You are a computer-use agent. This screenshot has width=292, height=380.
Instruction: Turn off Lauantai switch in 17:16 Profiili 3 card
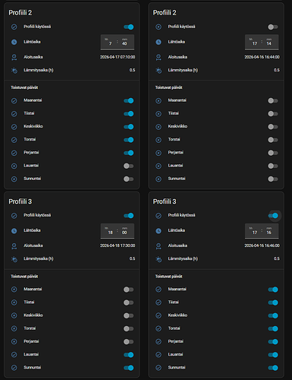tap(273, 355)
